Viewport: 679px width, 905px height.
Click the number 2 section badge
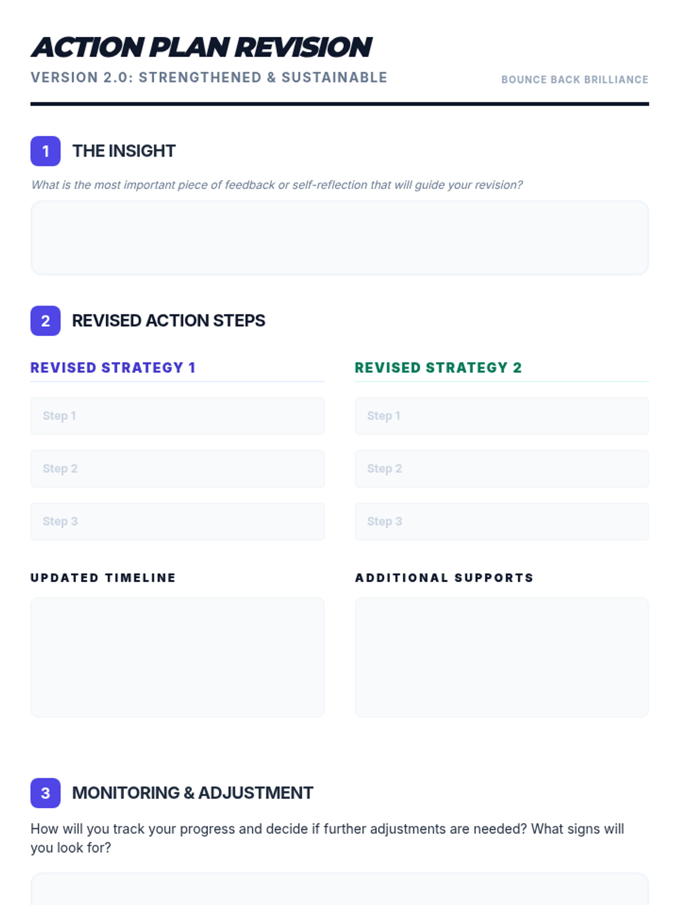coord(45,321)
